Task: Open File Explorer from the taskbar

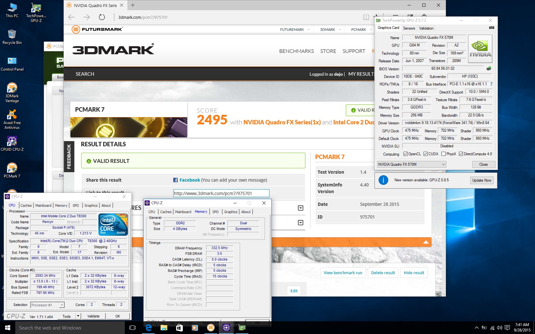Action: [x=164, y=328]
